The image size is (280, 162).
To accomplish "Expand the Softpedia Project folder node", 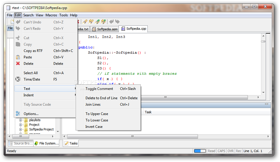I will (20, 129).
